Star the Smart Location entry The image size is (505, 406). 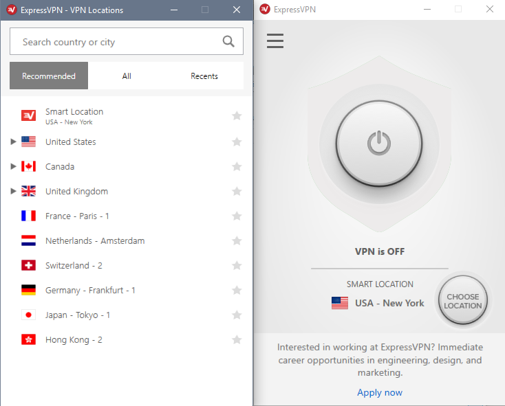pyautogui.click(x=237, y=115)
